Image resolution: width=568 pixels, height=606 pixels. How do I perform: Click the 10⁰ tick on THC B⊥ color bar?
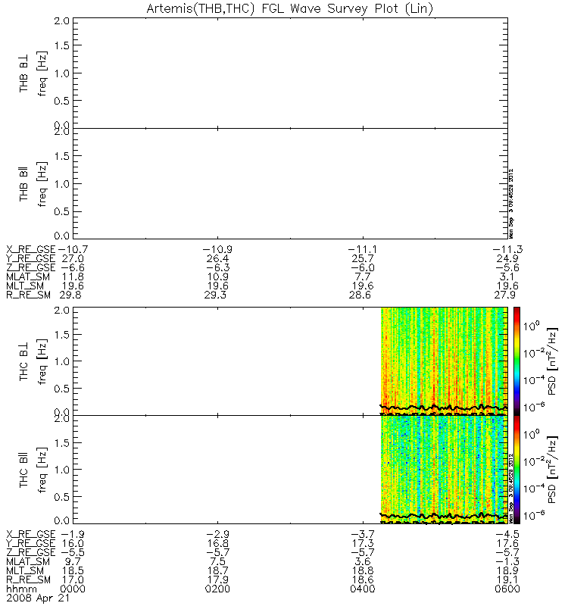click(x=532, y=325)
